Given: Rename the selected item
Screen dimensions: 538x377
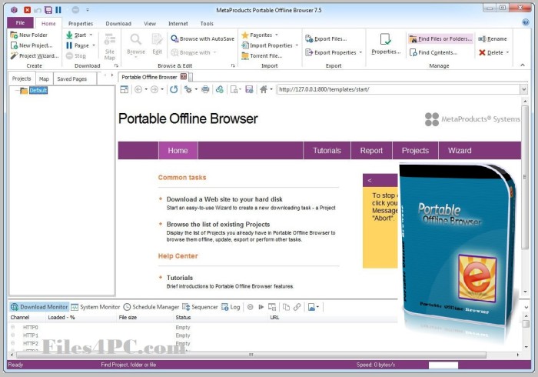Looking at the screenshot, I should click(x=493, y=38).
